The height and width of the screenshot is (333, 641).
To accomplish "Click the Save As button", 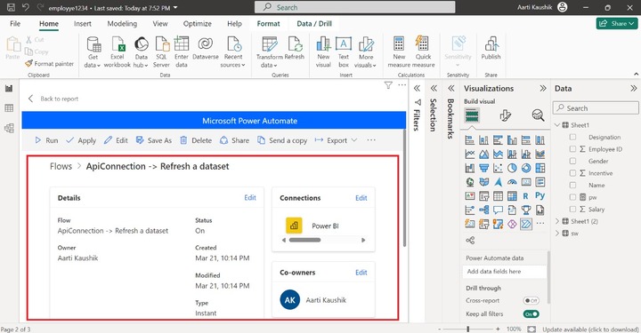I will pyautogui.click(x=154, y=140).
